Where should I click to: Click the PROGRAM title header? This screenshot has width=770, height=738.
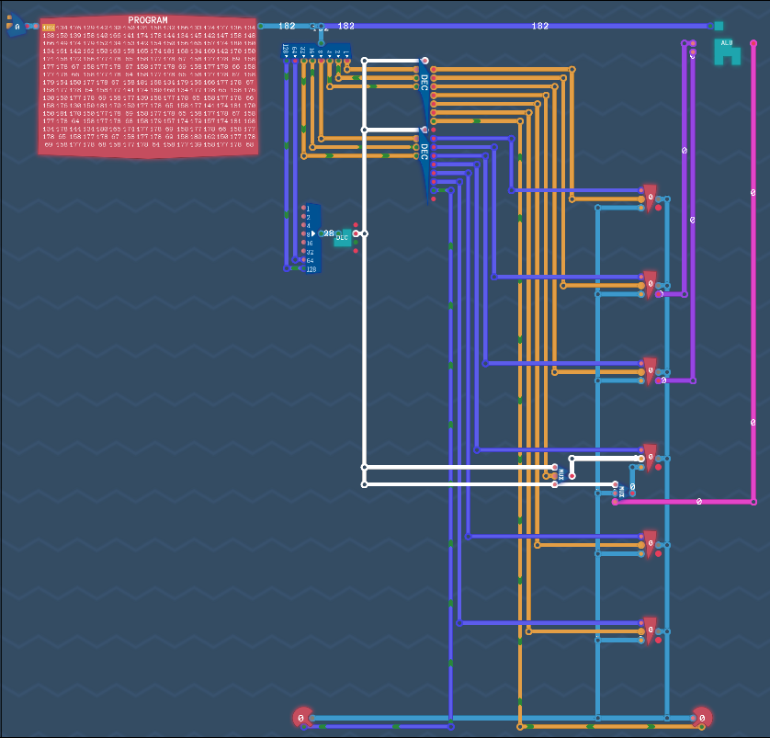tap(147, 19)
